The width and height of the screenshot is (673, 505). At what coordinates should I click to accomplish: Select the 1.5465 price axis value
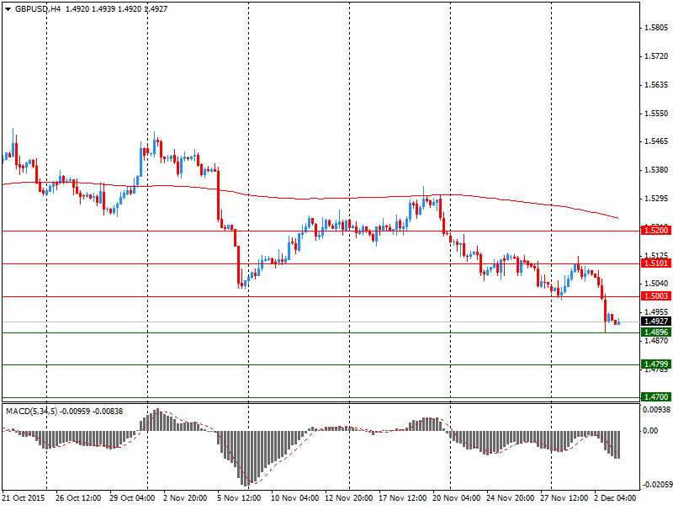coord(656,141)
